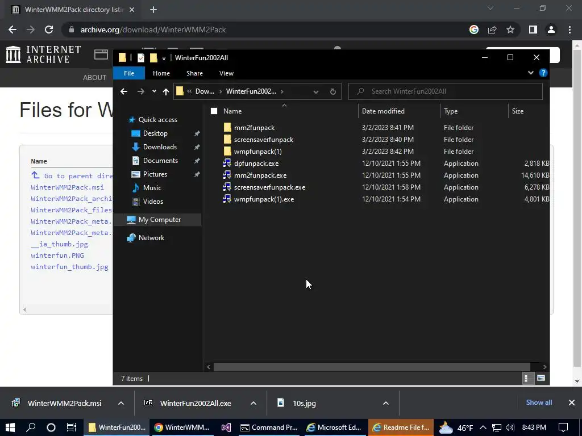
Task: Open Chrome profile icon
Action: (x=551, y=30)
